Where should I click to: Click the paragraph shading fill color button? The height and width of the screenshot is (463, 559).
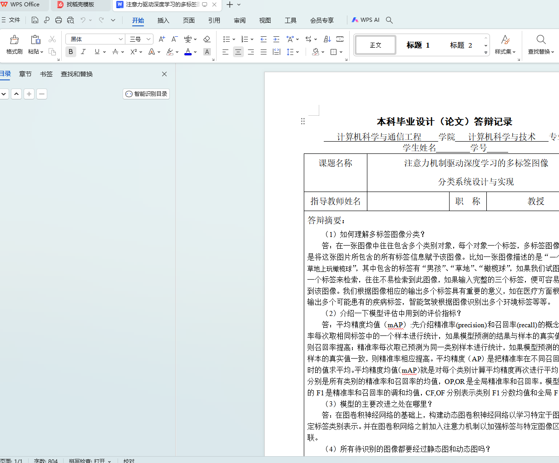point(316,52)
